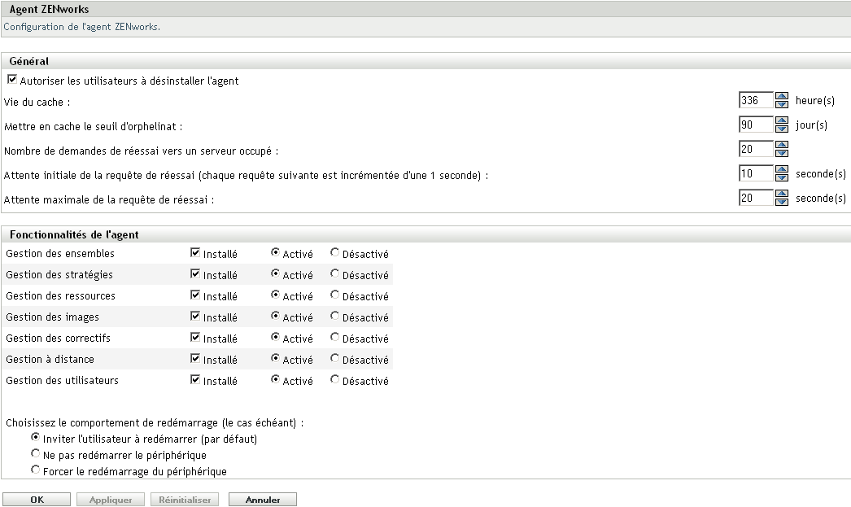The width and height of the screenshot is (851, 507).
Task: Increment the "Vie du cache" hours value
Action: pos(781,97)
